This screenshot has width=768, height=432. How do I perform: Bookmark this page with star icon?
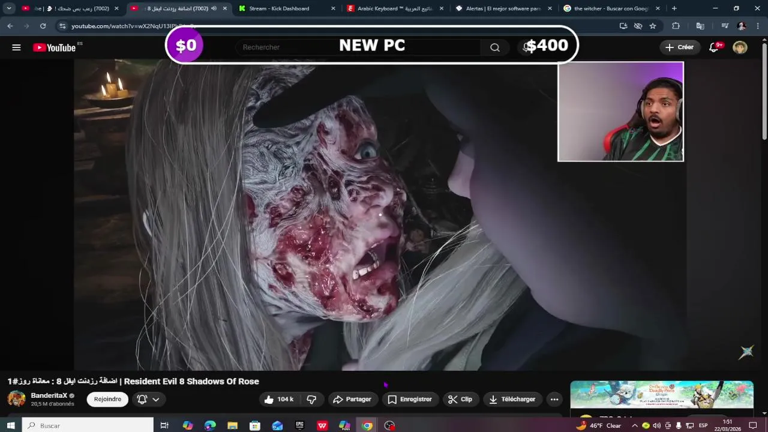tap(653, 26)
